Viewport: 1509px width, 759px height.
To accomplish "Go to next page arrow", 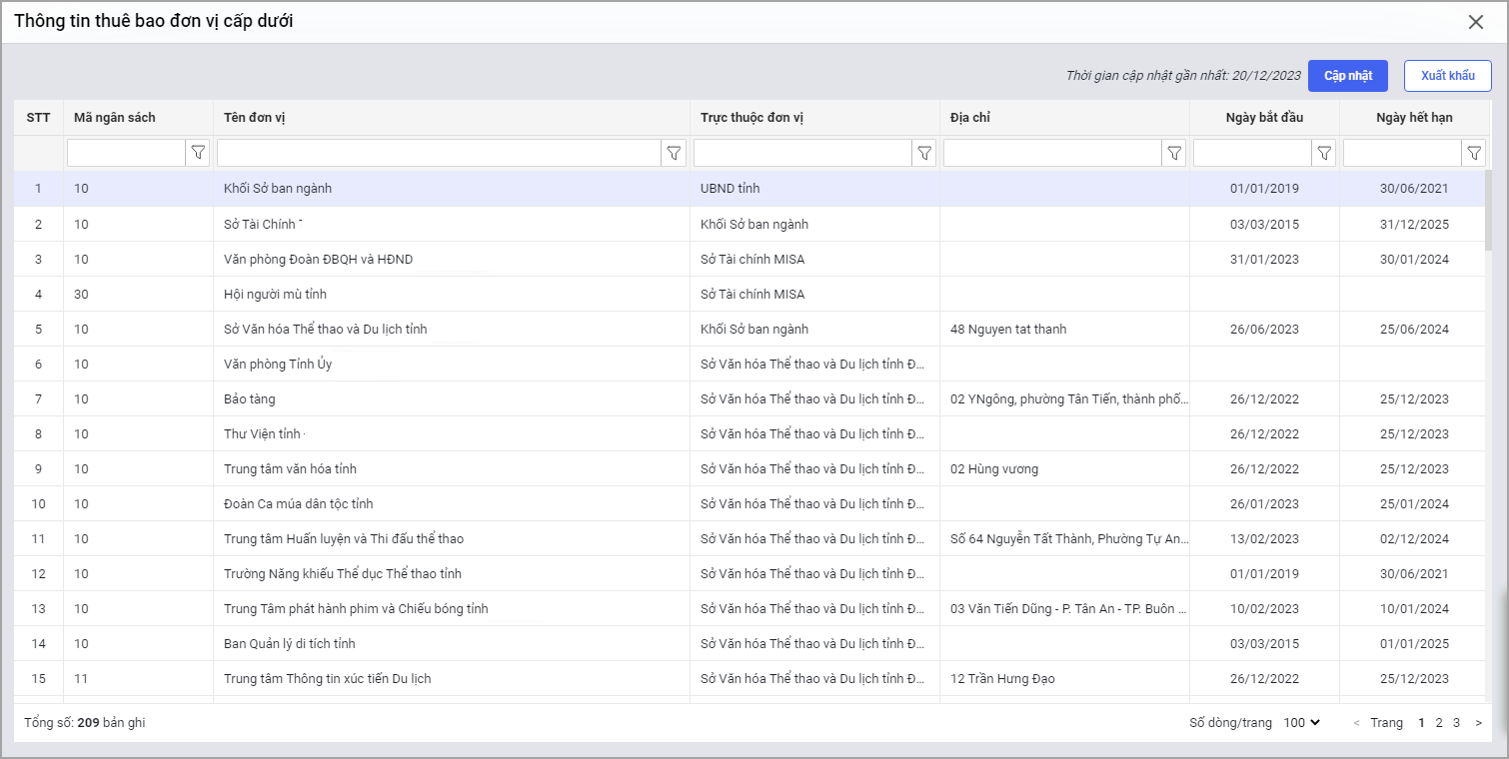I will tap(1478, 723).
